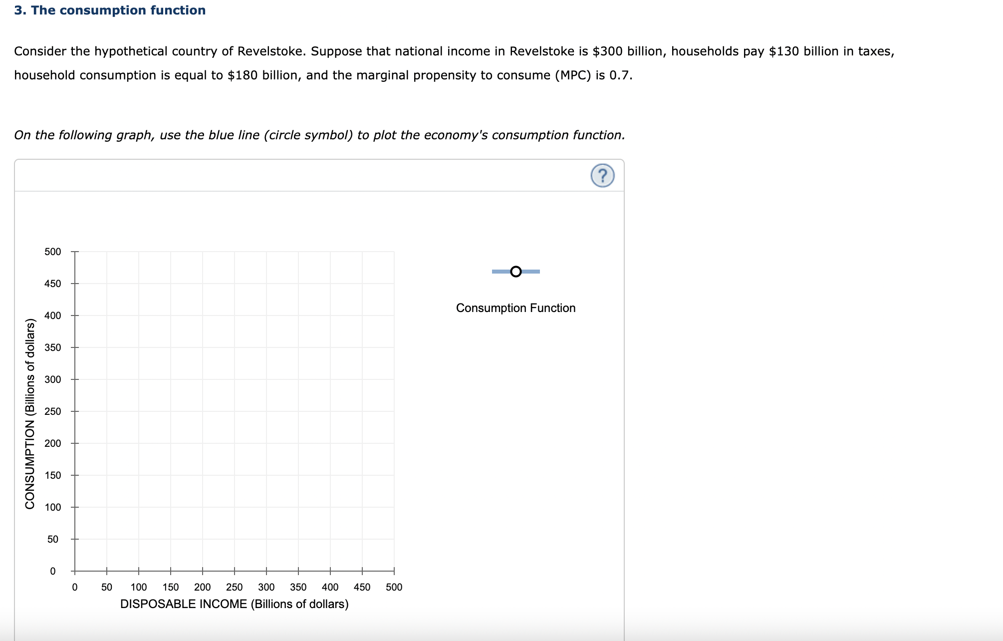The height and width of the screenshot is (641, 1003).
Task: Click the heading '3. The consumption function'
Action: [110, 10]
